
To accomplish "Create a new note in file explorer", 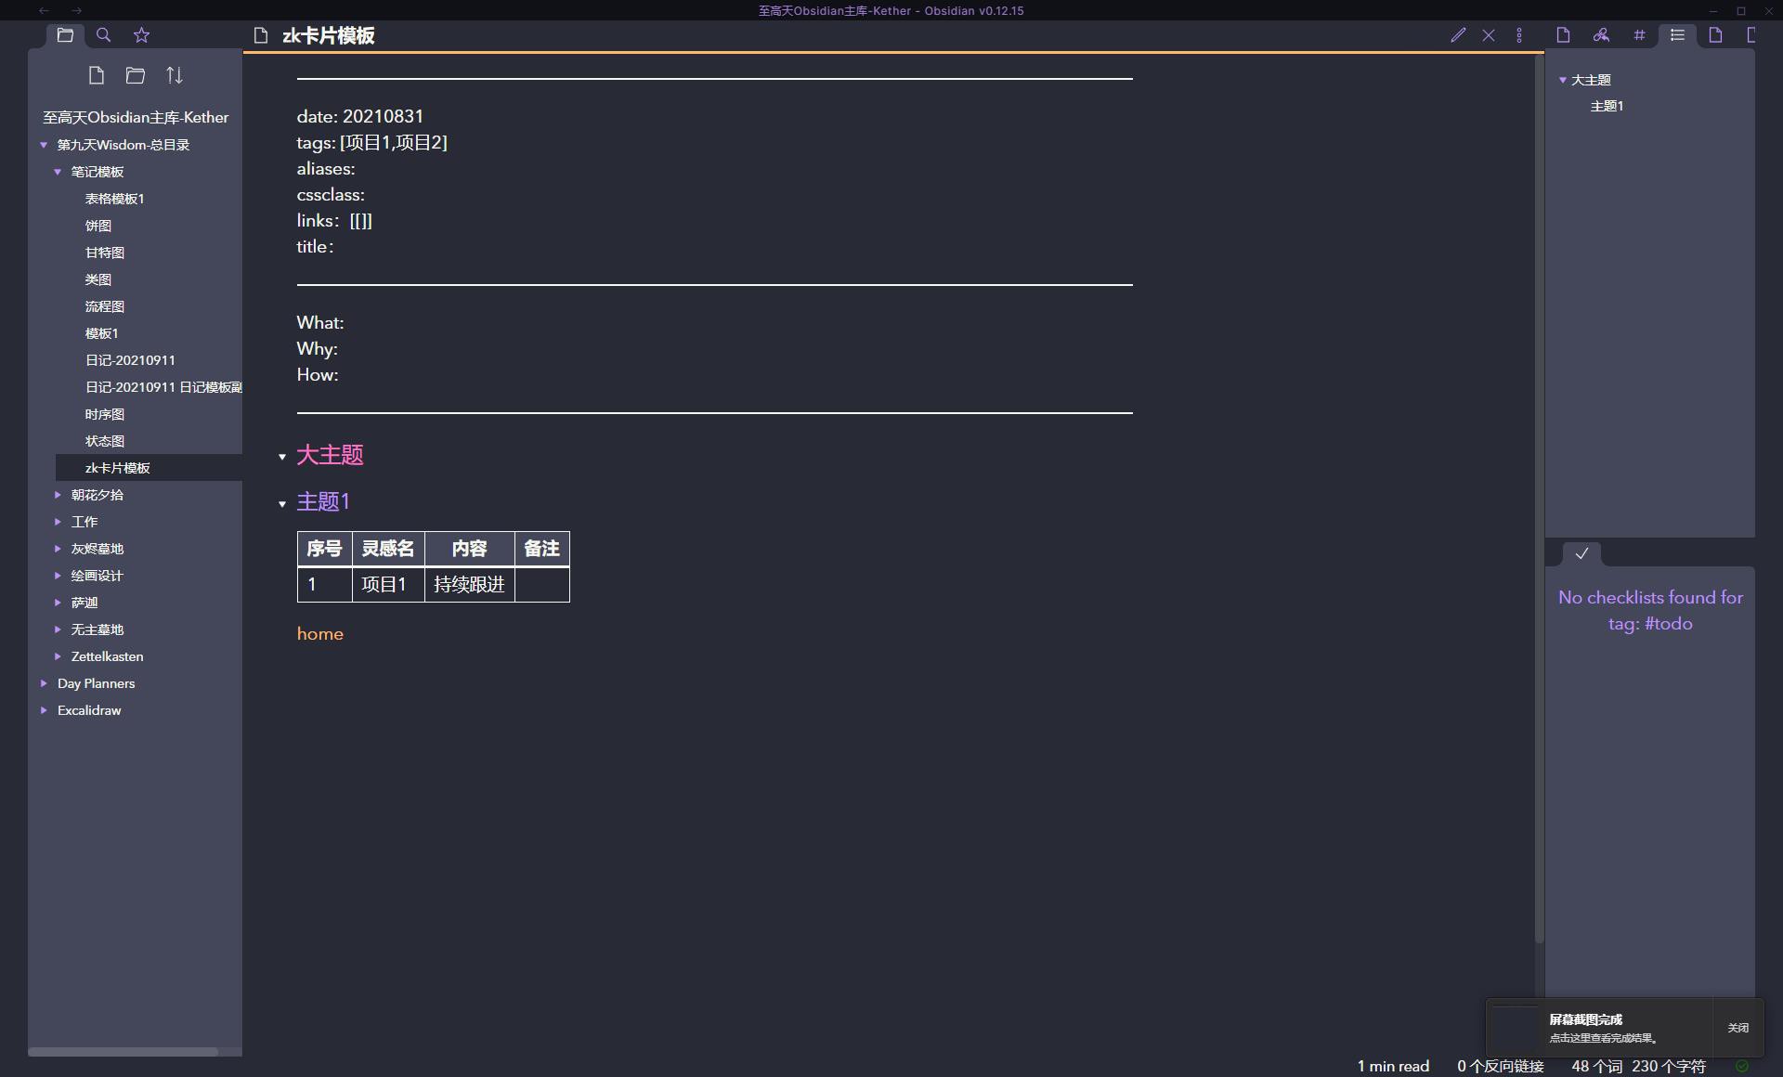I will 97,75.
